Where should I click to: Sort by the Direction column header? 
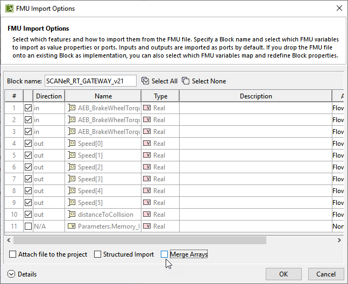tap(48, 96)
